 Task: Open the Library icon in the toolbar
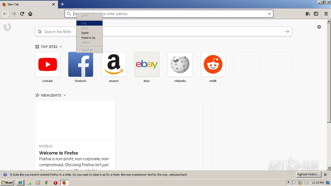[x=308, y=14]
